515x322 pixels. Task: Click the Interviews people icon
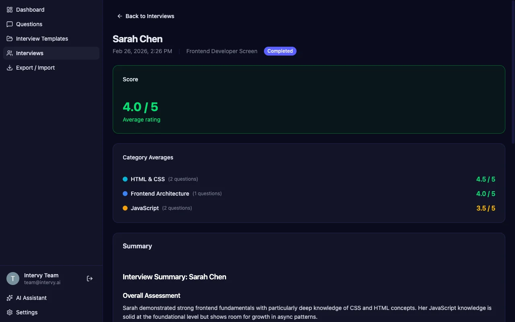(x=9, y=53)
